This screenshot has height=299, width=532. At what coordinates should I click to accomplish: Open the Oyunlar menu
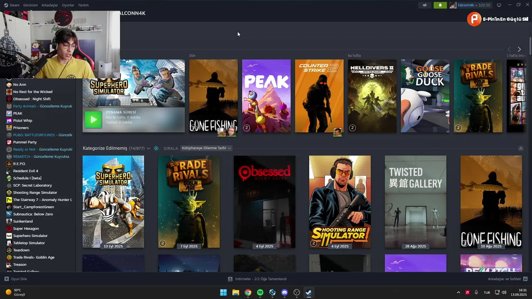68,5
